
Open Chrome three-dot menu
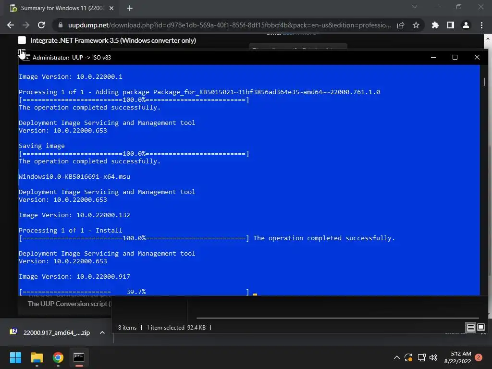point(481,25)
